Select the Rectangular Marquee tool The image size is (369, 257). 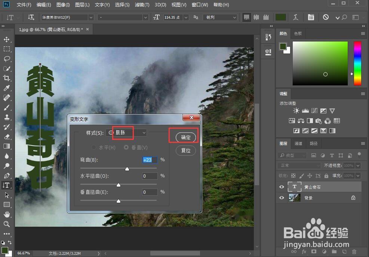pos(7,49)
